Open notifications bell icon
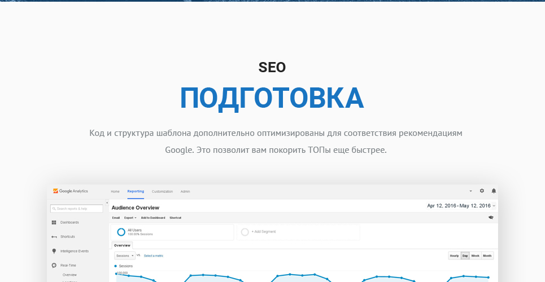Viewport: 545px width, 282px height. 494,191
